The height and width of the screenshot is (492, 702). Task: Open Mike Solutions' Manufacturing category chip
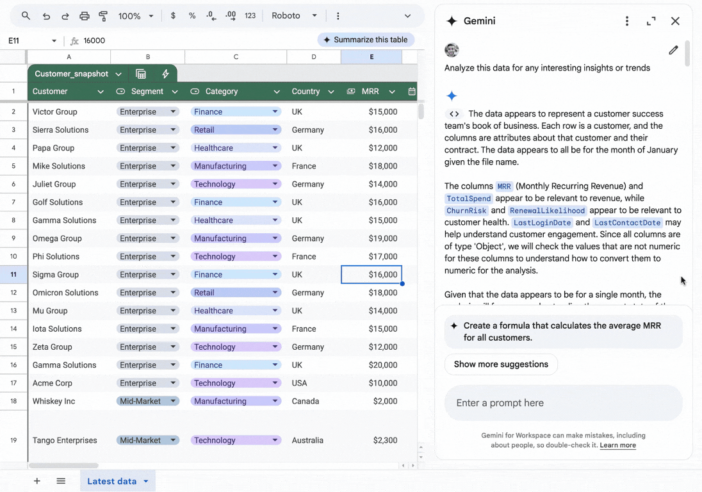(x=236, y=166)
